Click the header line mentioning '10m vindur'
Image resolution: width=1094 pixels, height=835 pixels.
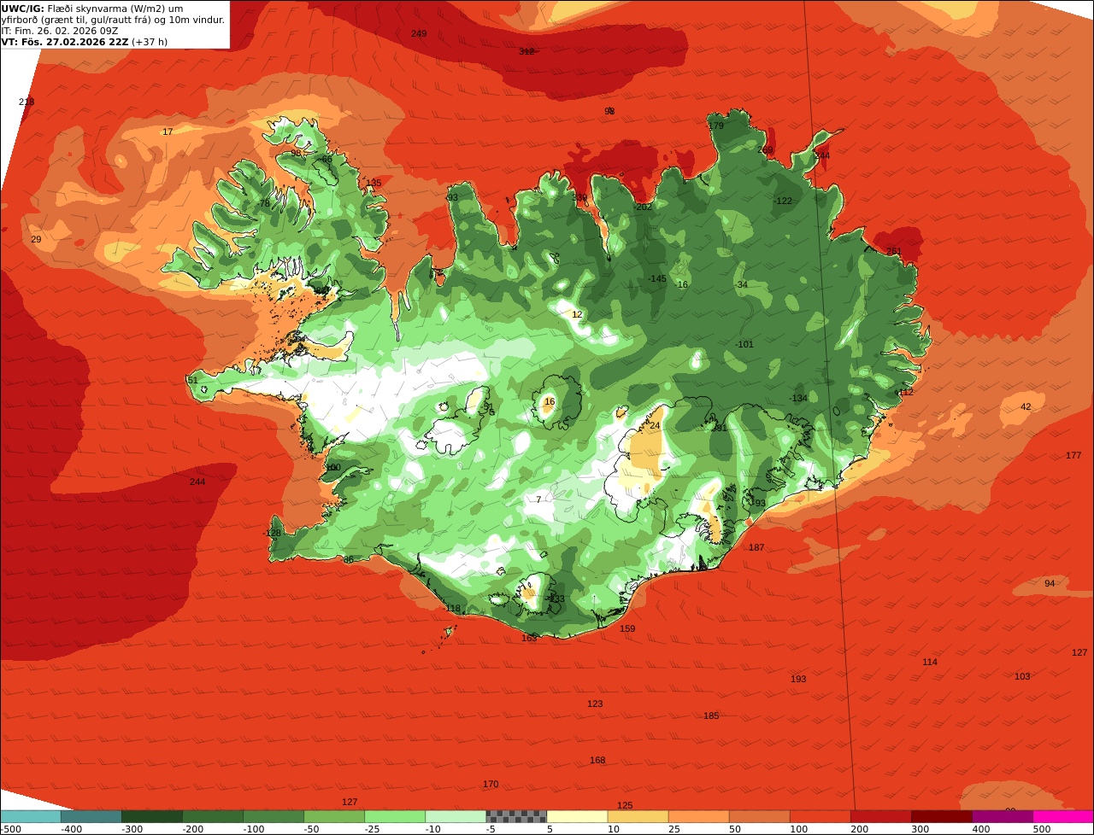pos(114,20)
